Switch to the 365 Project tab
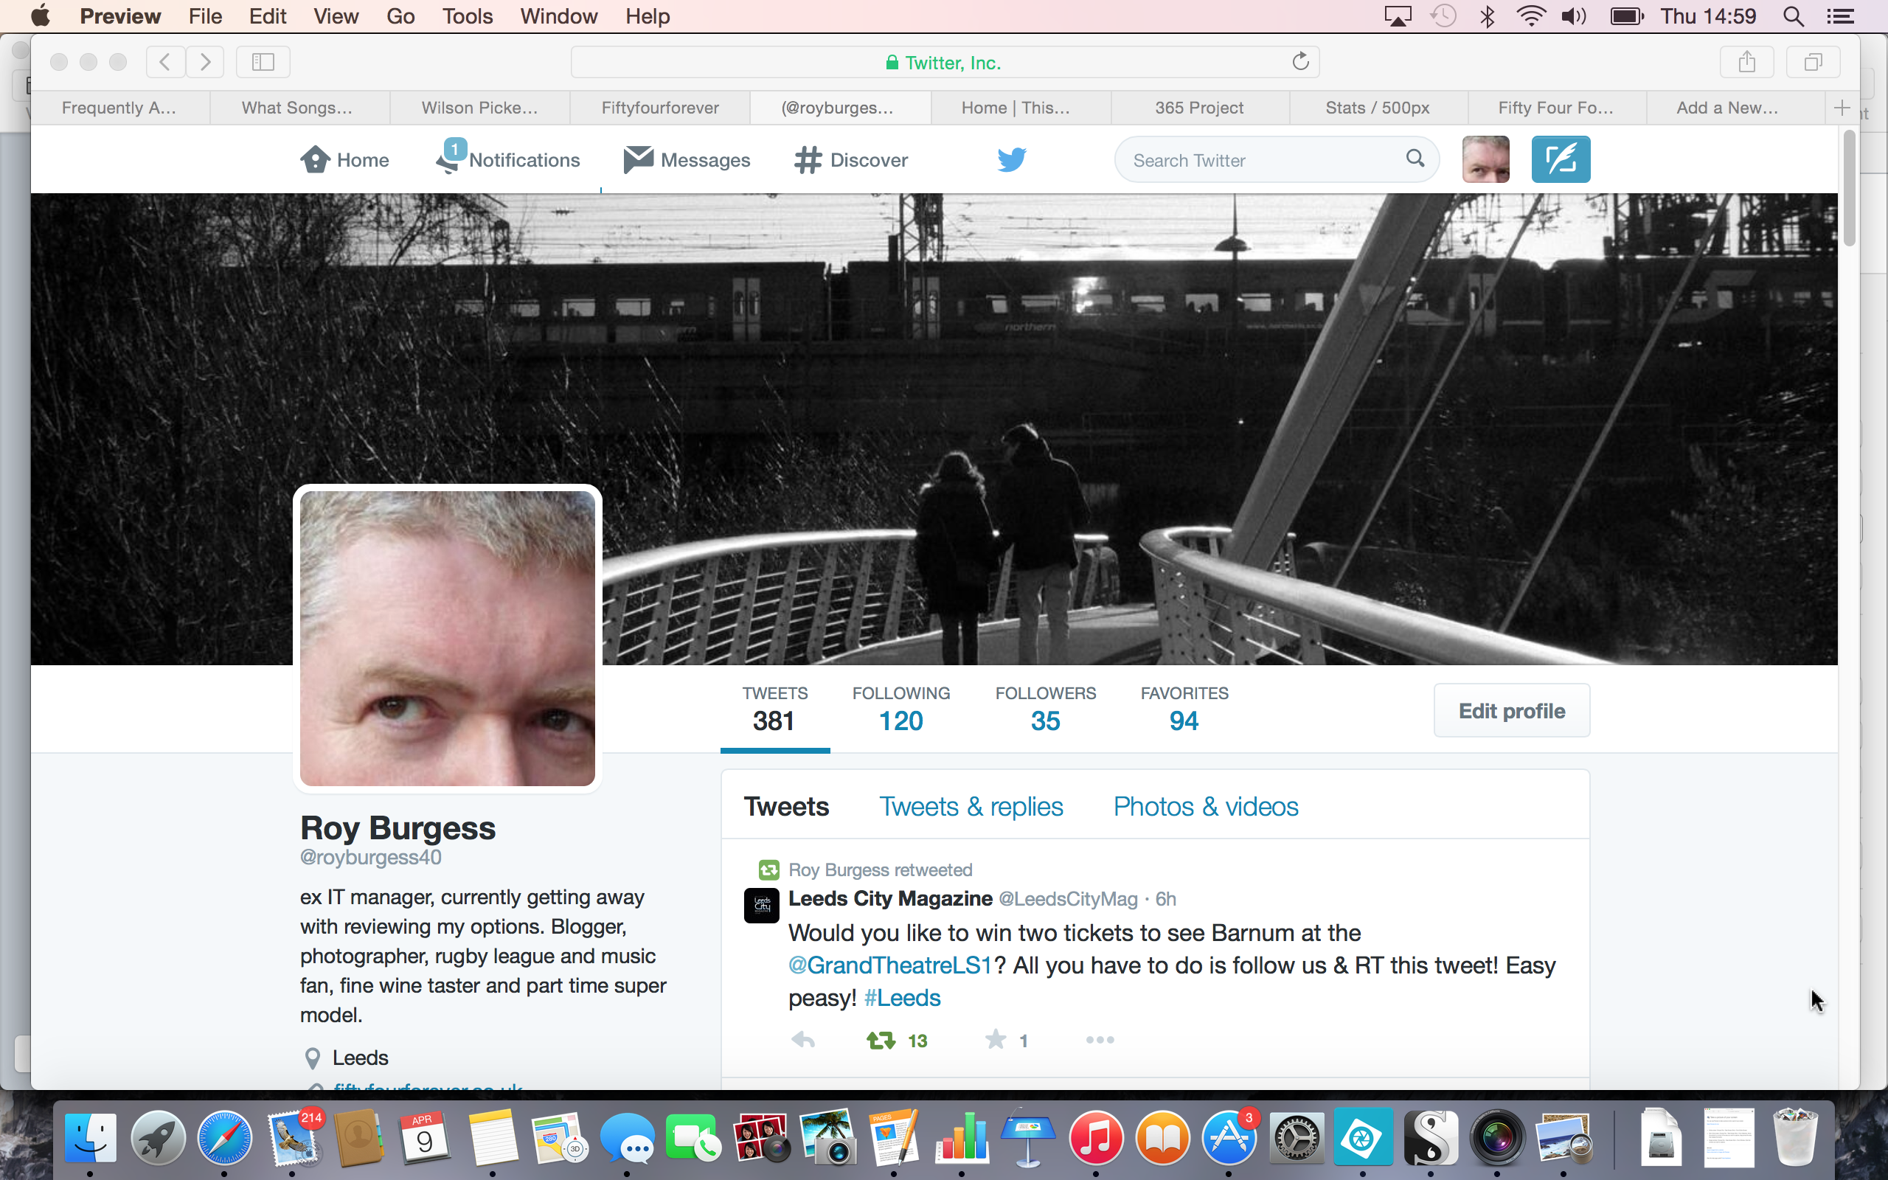 tap(1199, 108)
